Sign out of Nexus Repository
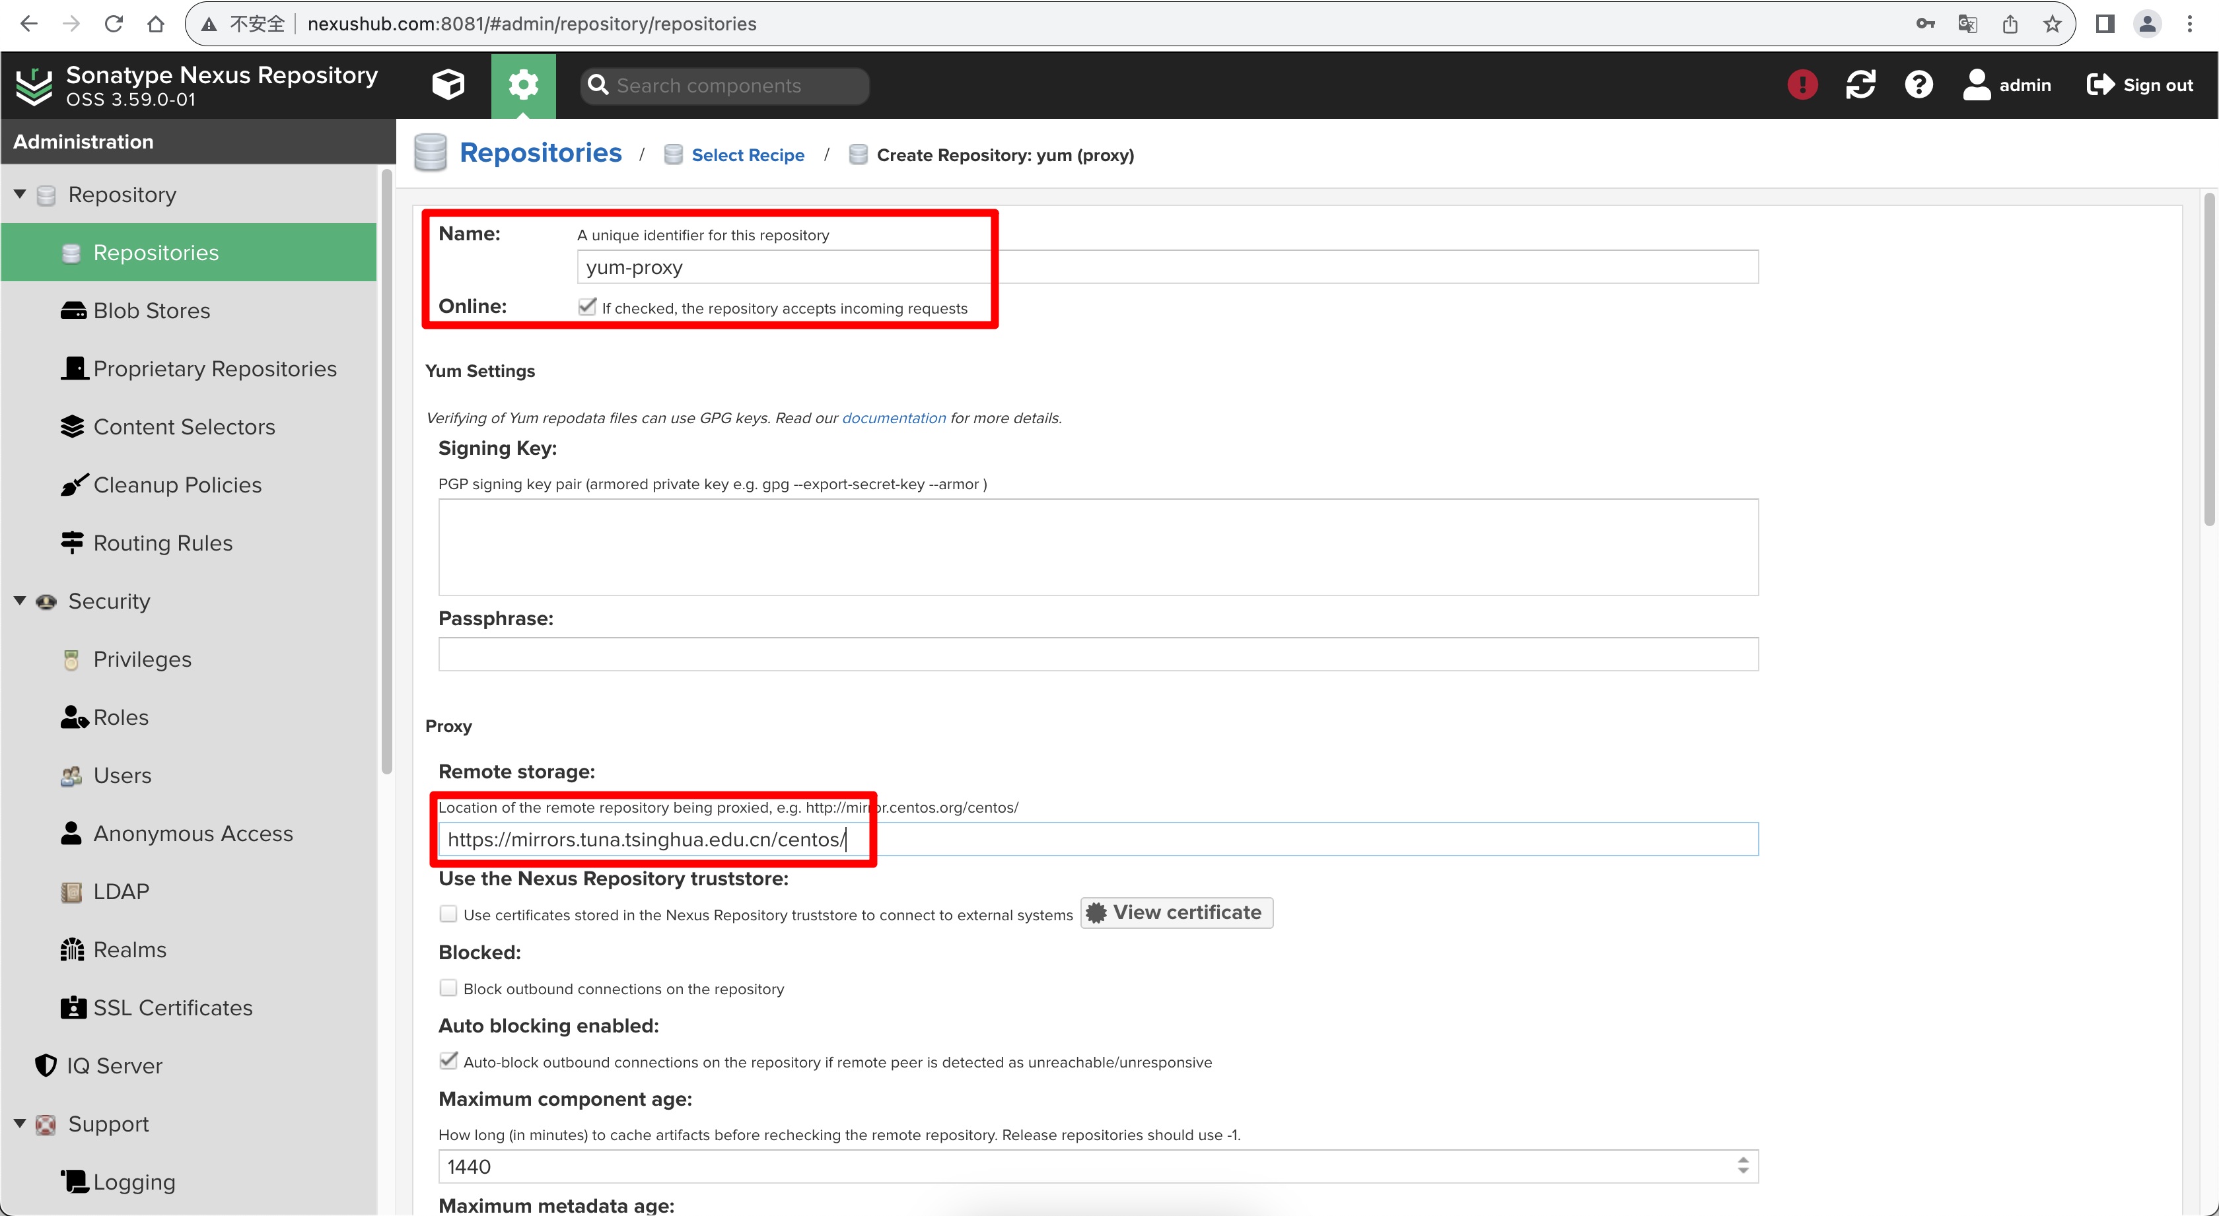The image size is (2219, 1216). pos(2140,84)
